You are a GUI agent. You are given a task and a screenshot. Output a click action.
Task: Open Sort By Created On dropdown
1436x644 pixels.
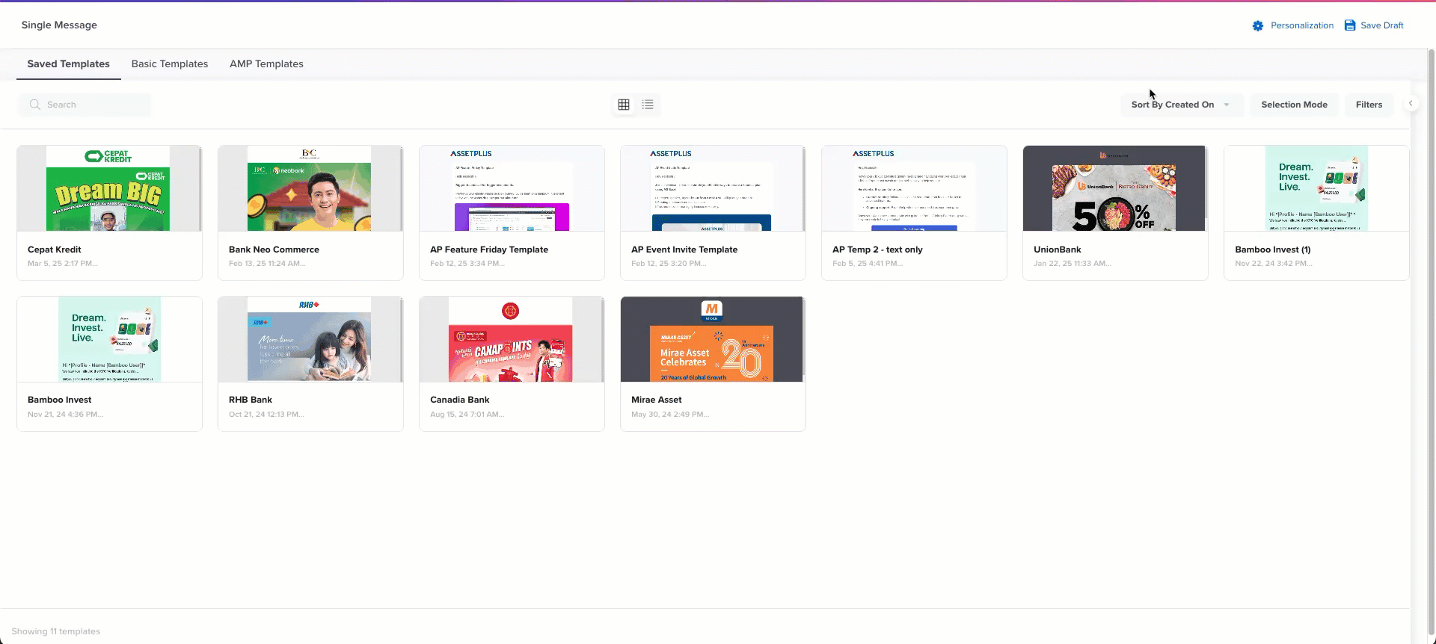click(x=1181, y=105)
